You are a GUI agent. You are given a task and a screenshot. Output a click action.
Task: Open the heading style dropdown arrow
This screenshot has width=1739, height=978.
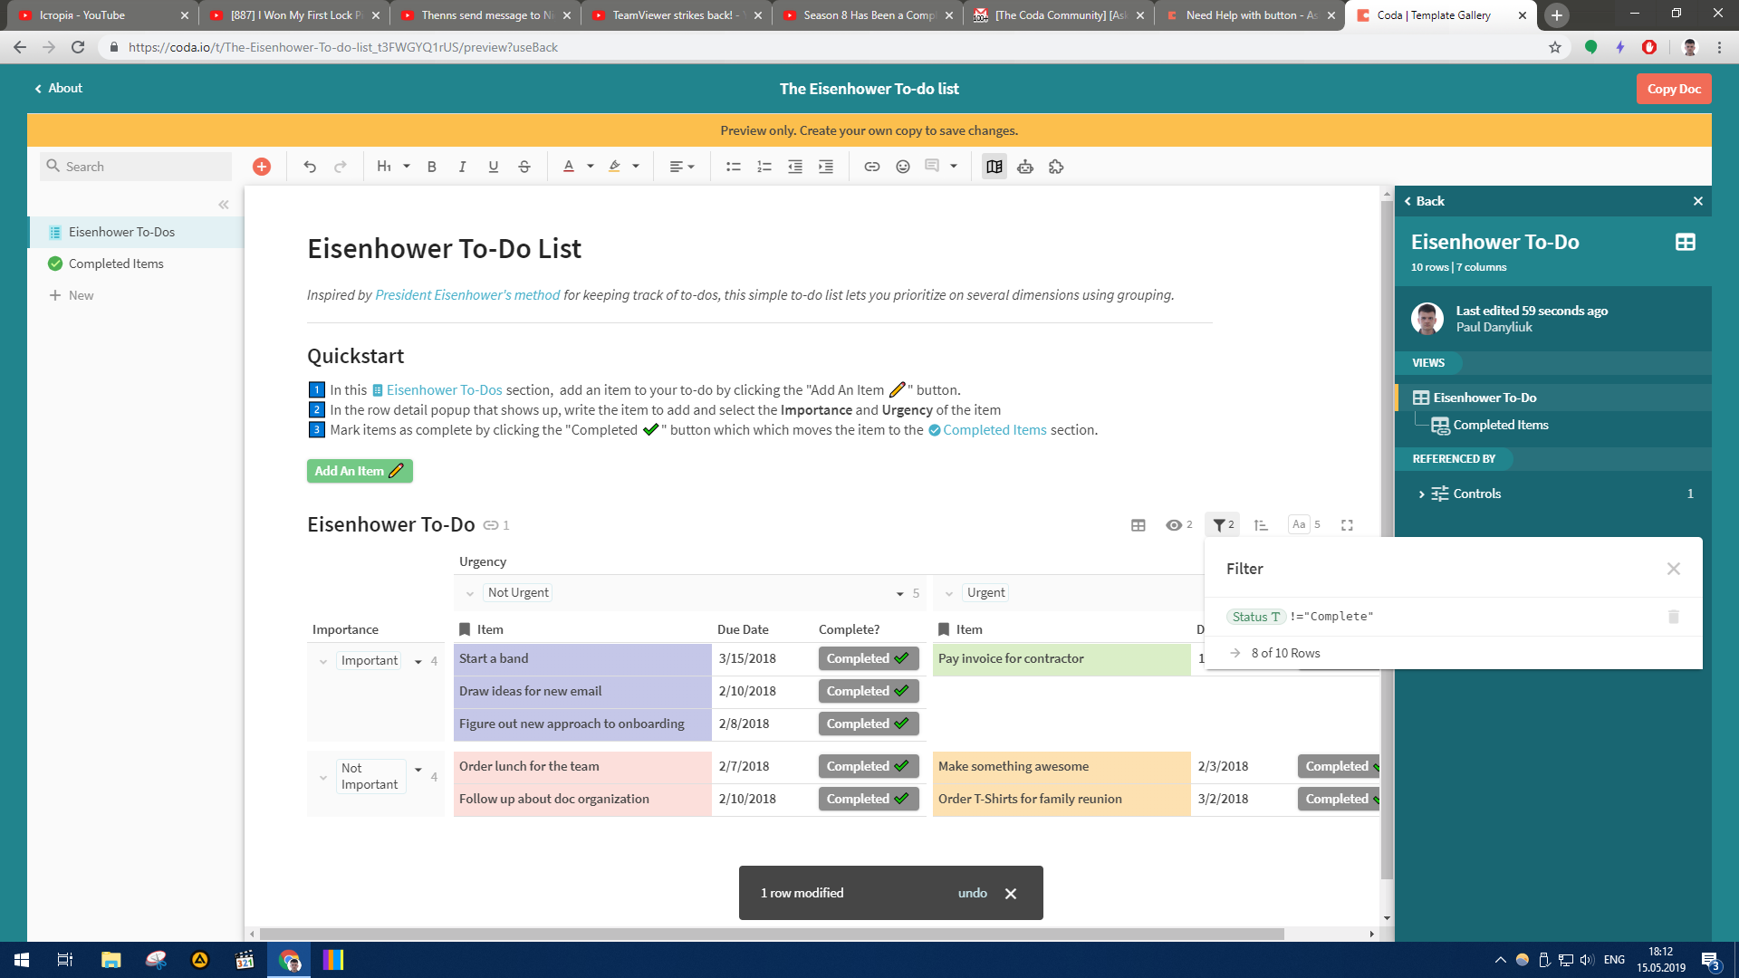point(407,167)
